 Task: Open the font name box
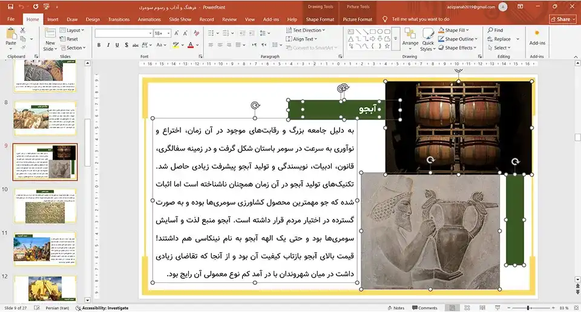123,33
